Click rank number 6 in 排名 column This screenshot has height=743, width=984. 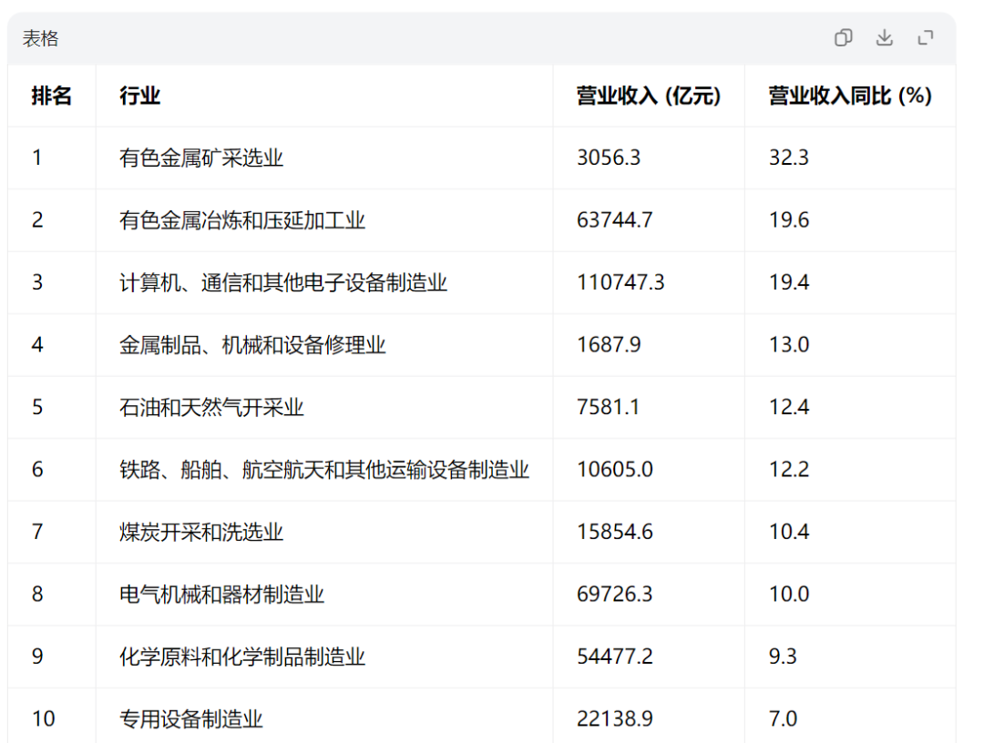click(37, 470)
